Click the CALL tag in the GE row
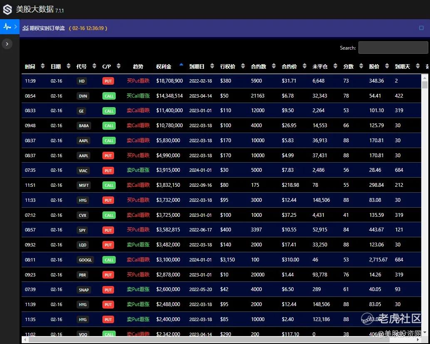This screenshot has height=344, width=430. coord(109,111)
